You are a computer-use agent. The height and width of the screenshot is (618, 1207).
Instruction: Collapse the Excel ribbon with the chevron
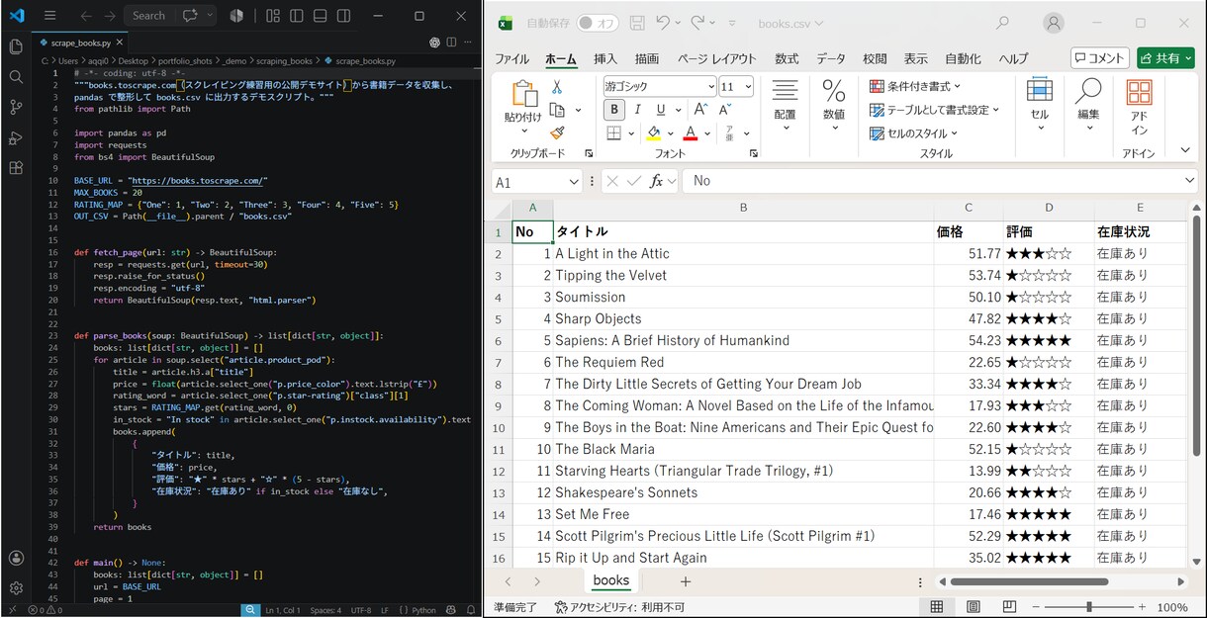1185,150
